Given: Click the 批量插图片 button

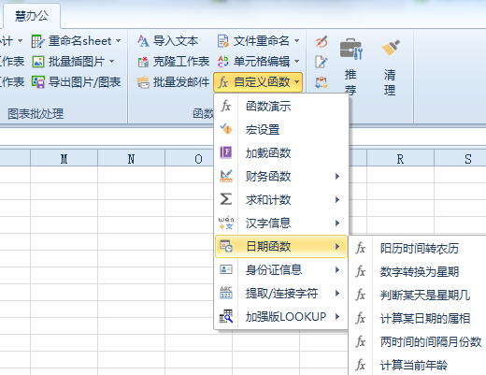Looking at the screenshot, I should click(73, 62).
